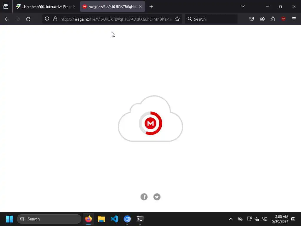Screen dimensions: 301x226
Task: Click the taskbar Search field
Action: pyautogui.click(x=49, y=219)
